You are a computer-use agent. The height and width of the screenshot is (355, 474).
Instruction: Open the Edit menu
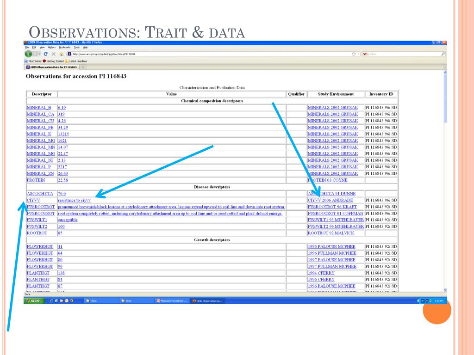click(34, 48)
